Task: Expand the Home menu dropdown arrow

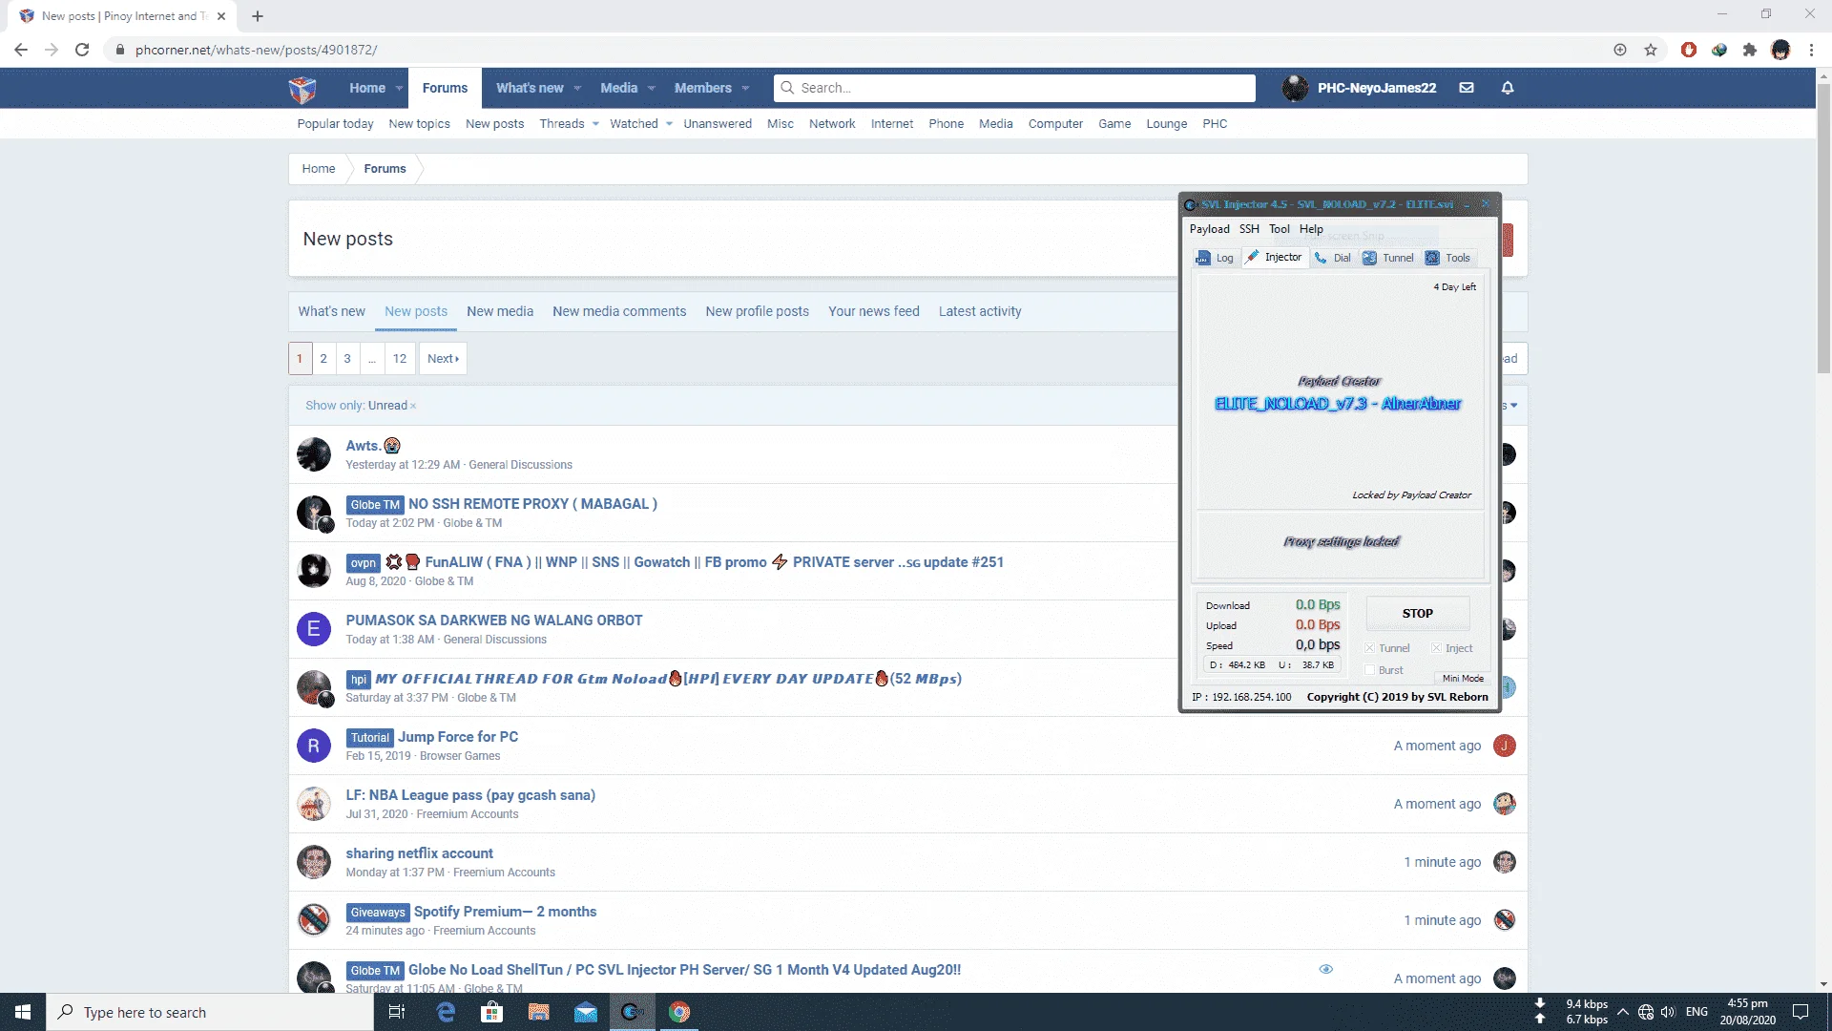Action: pyautogui.click(x=399, y=88)
